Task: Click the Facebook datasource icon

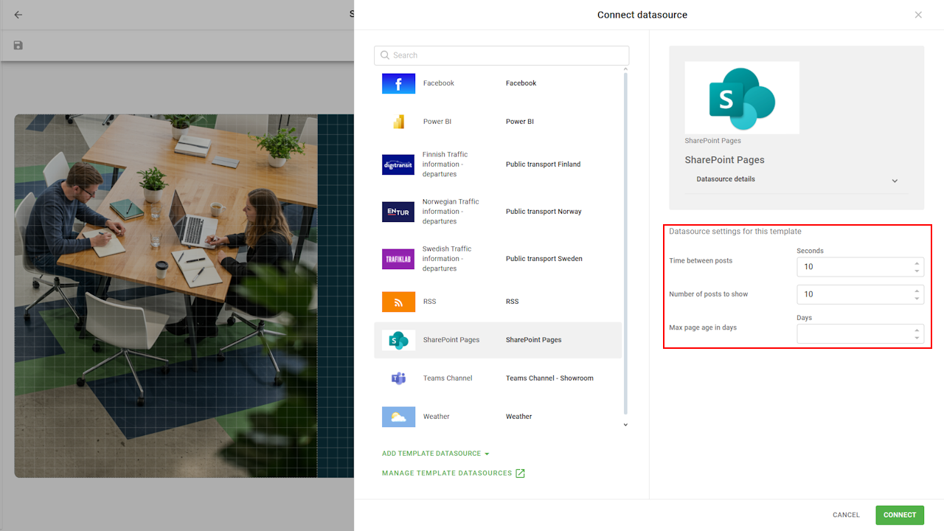Action: [x=398, y=83]
